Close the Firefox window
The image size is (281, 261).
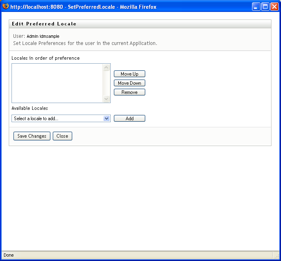[274, 7]
